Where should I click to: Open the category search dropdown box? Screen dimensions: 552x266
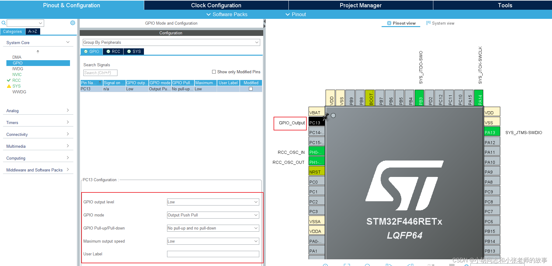(x=26, y=23)
